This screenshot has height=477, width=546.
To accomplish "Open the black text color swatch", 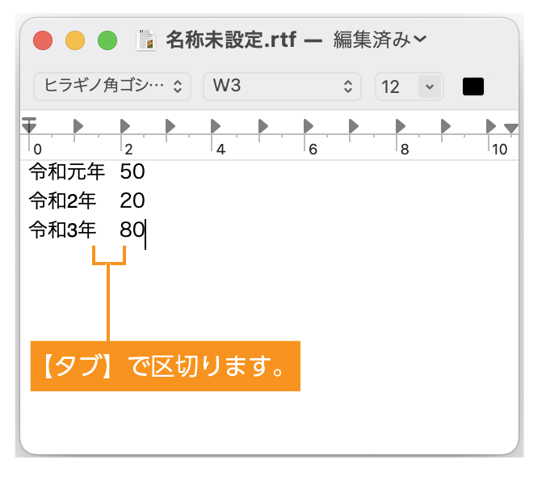I will [472, 87].
